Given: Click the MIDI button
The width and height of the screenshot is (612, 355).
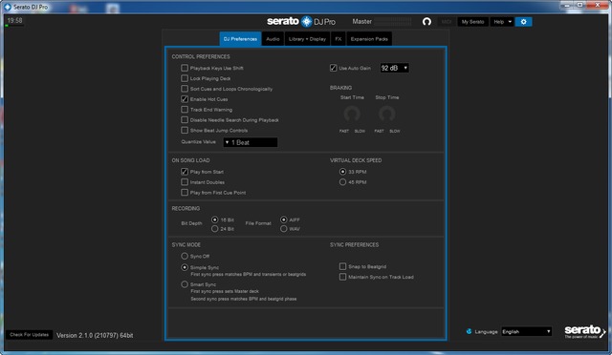Looking at the screenshot, I should (x=447, y=22).
